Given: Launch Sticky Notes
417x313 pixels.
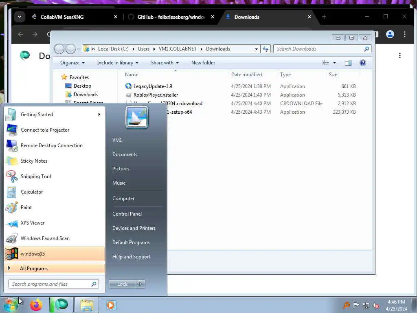Looking at the screenshot, I should 55,161.
